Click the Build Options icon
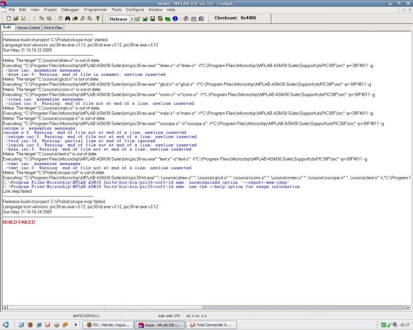The image size is (413, 330). (160, 19)
